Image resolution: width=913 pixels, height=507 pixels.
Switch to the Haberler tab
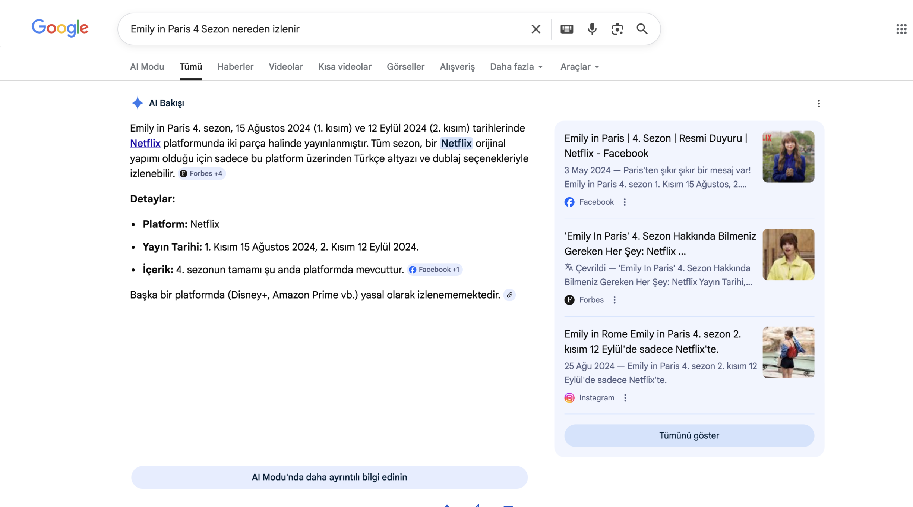235,67
